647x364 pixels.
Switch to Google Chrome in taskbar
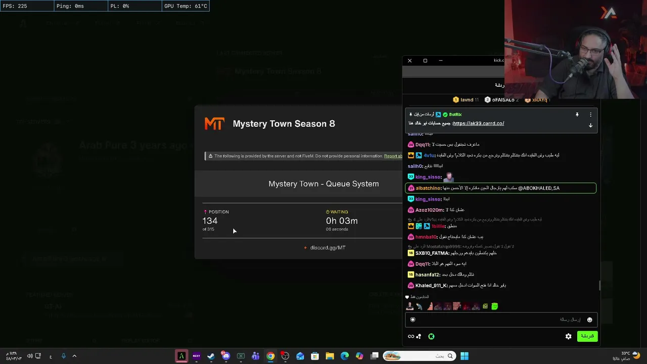click(270, 356)
